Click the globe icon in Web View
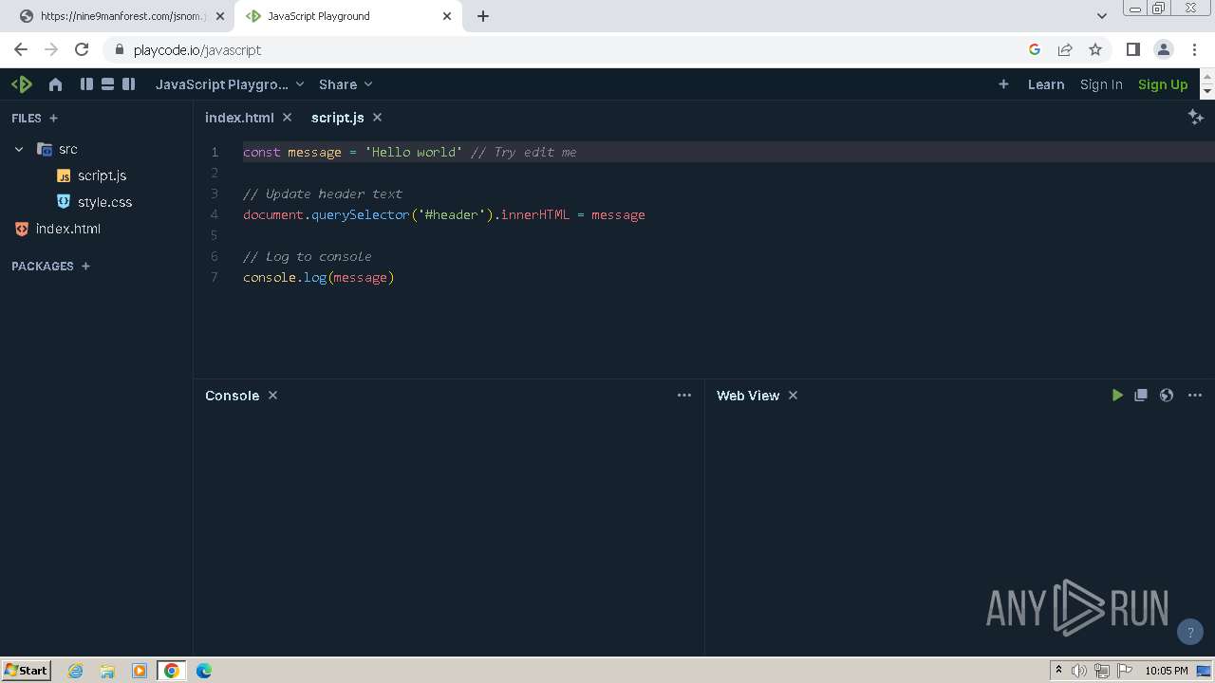The width and height of the screenshot is (1215, 683). pos(1167,396)
